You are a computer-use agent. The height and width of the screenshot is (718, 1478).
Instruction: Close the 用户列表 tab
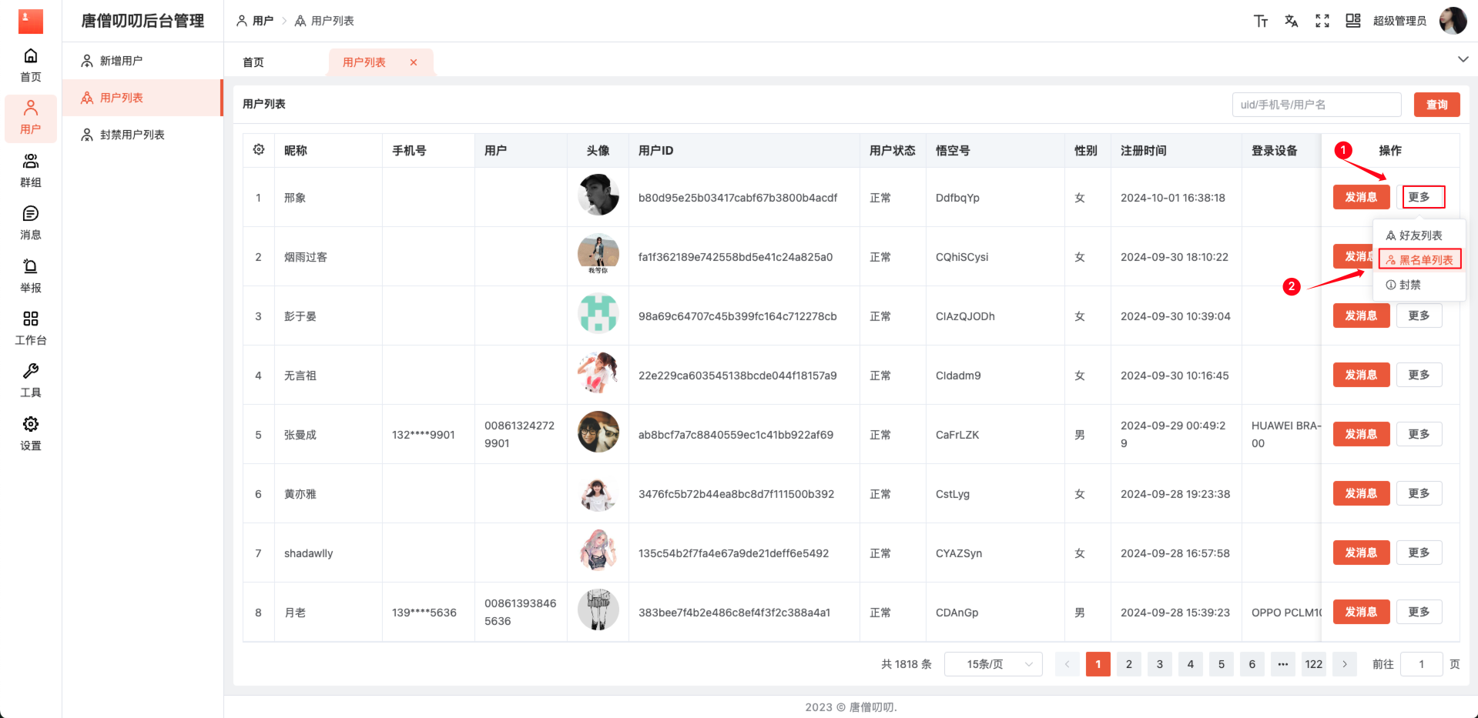(414, 62)
